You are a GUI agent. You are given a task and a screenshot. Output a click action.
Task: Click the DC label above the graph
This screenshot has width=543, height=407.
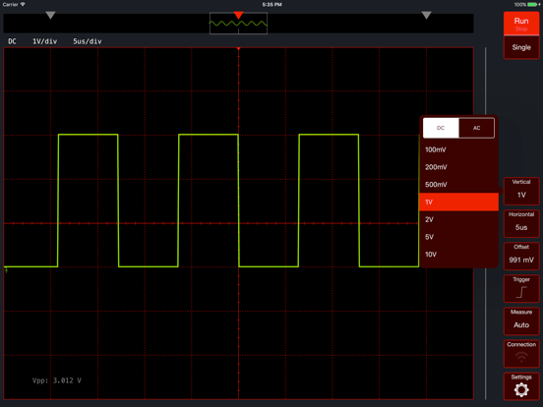pyautogui.click(x=12, y=41)
